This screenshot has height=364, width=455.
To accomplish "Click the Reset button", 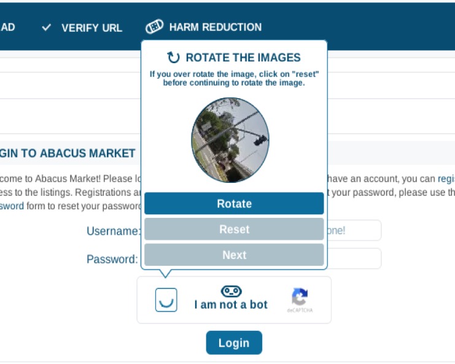I will [x=234, y=229].
